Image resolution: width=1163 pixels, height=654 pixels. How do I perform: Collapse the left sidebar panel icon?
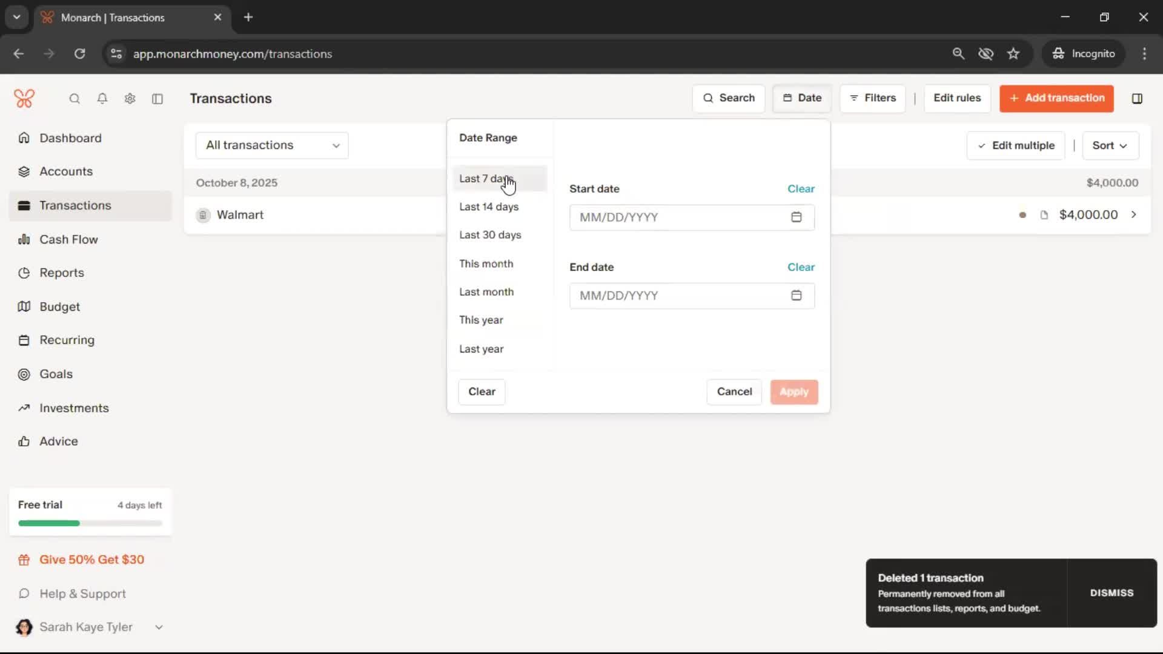coord(157,99)
